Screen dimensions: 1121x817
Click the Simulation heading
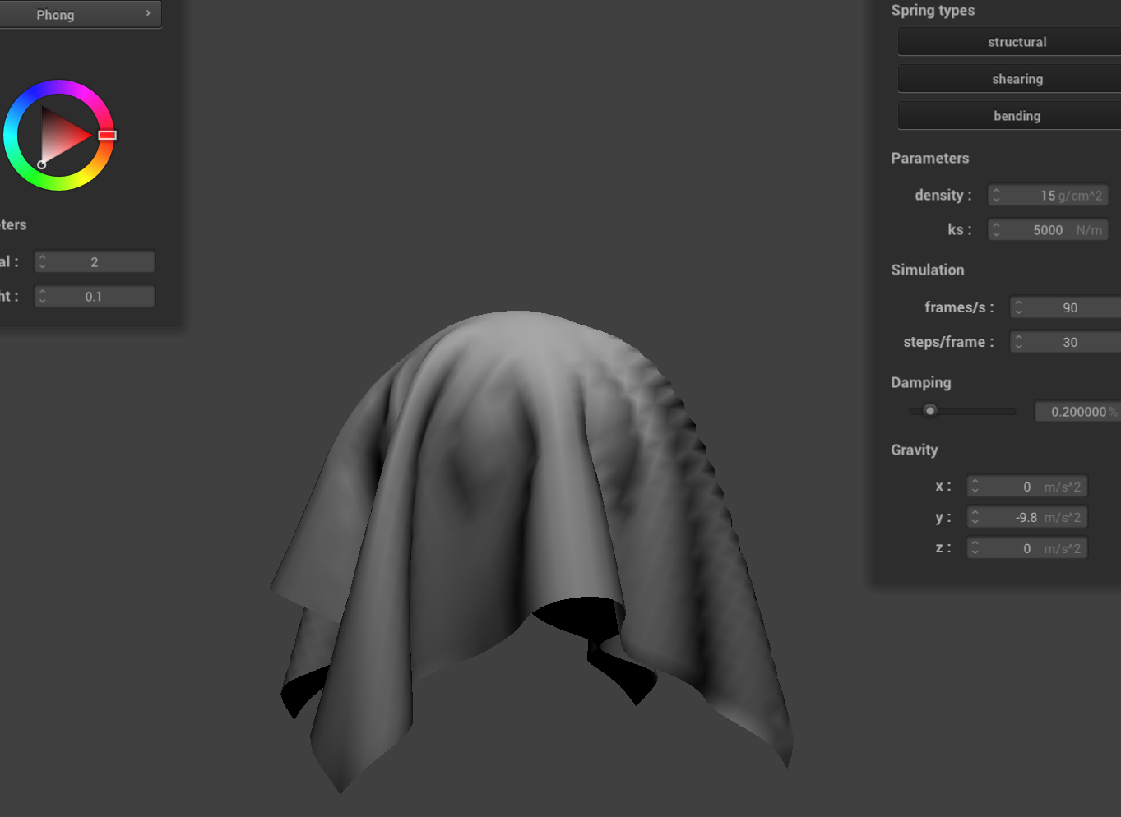[x=928, y=270]
